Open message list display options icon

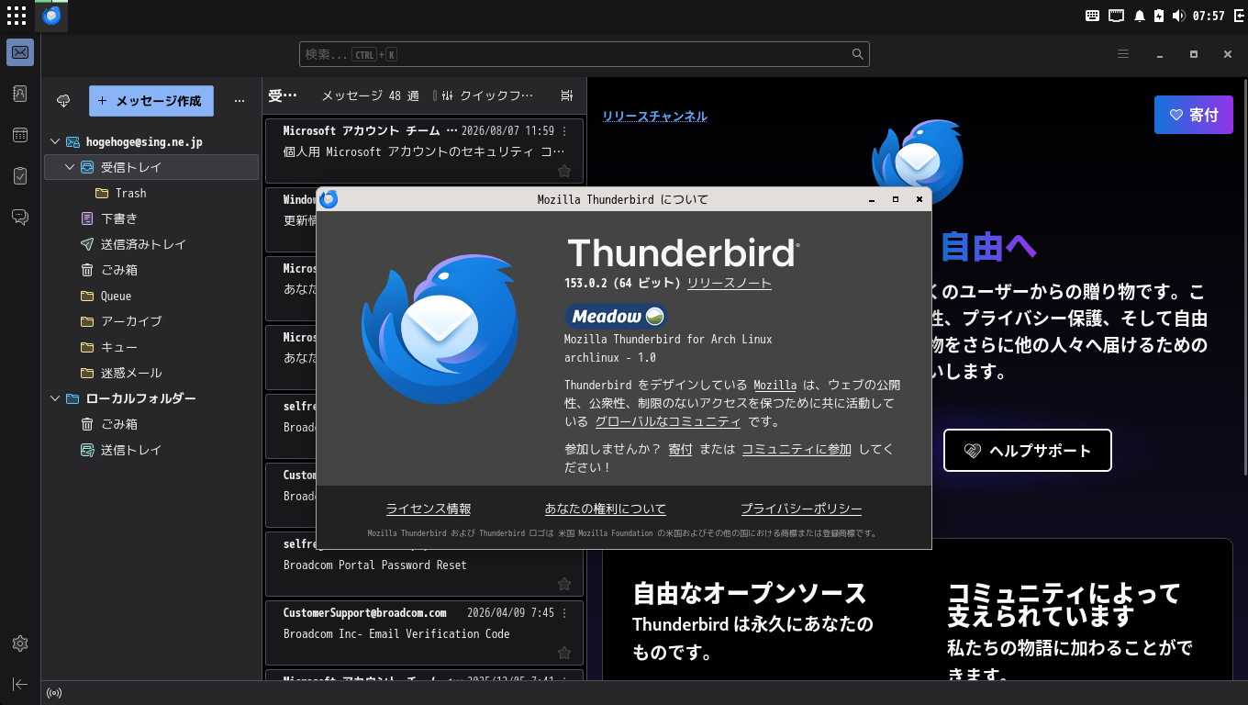point(567,95)
